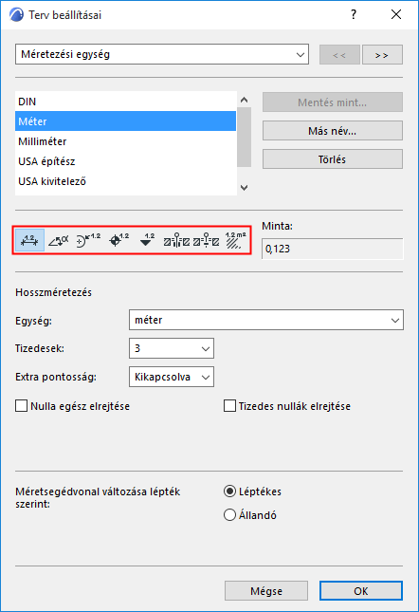Cancel with the 'Mégse' button

266,591
